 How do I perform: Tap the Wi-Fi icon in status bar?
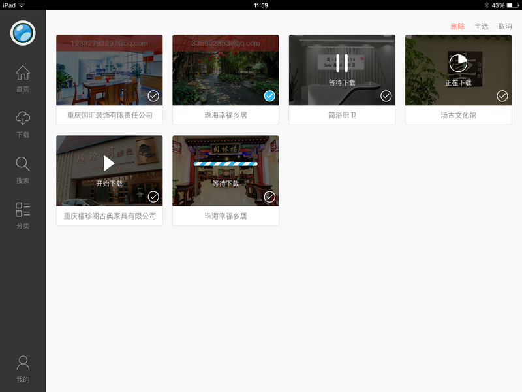point(22,5)
